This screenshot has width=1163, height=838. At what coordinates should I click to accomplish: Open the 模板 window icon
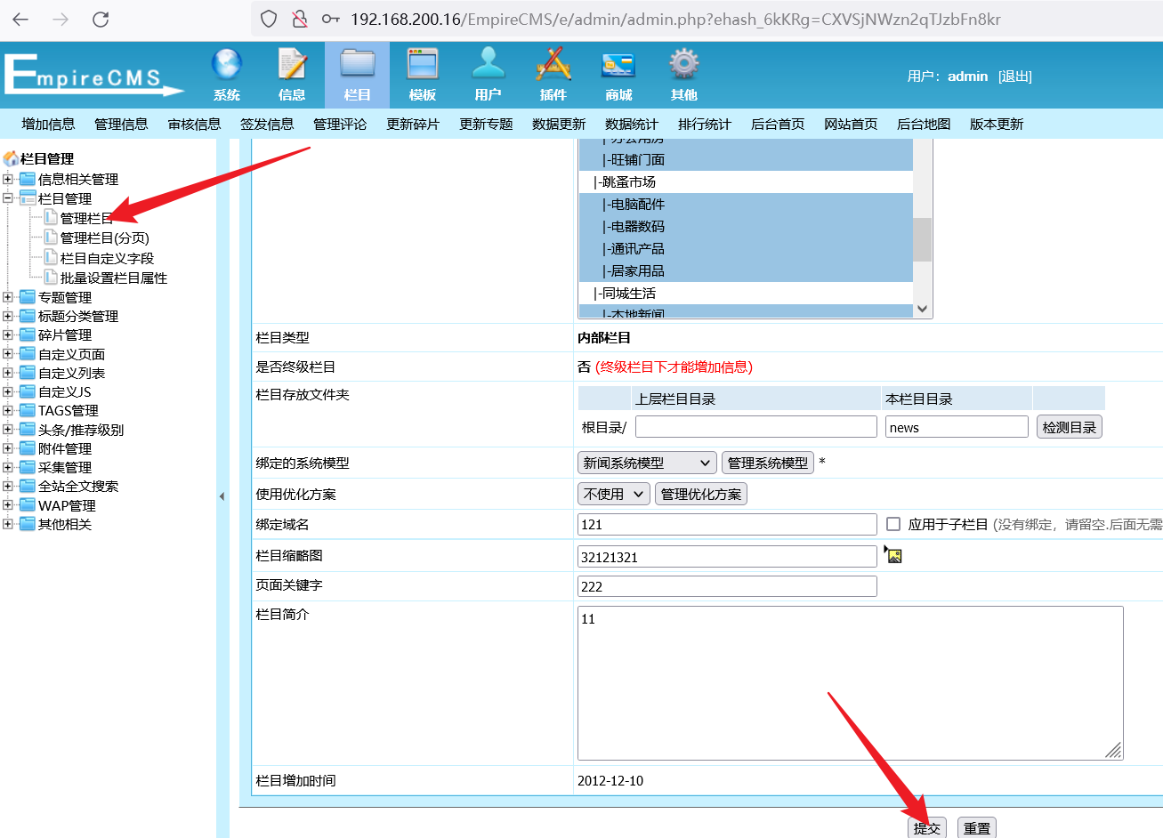click(423, 65)
